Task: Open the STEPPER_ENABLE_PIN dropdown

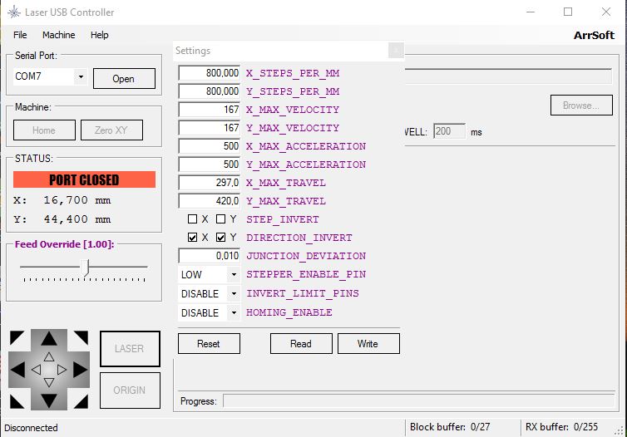Action: tap(234, 274)
